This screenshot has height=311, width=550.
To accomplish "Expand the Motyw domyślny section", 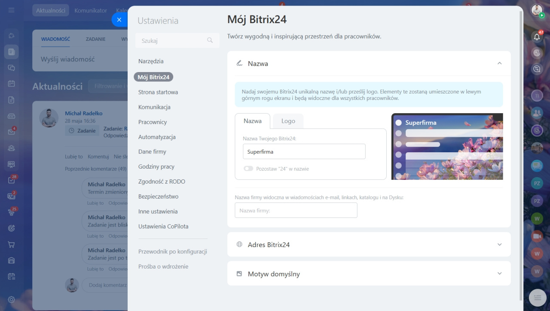I will 369,274.
